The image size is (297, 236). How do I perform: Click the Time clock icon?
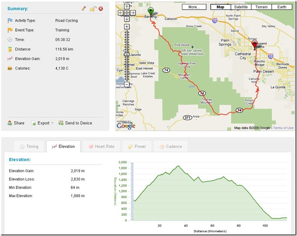click(x=10, y=39)
